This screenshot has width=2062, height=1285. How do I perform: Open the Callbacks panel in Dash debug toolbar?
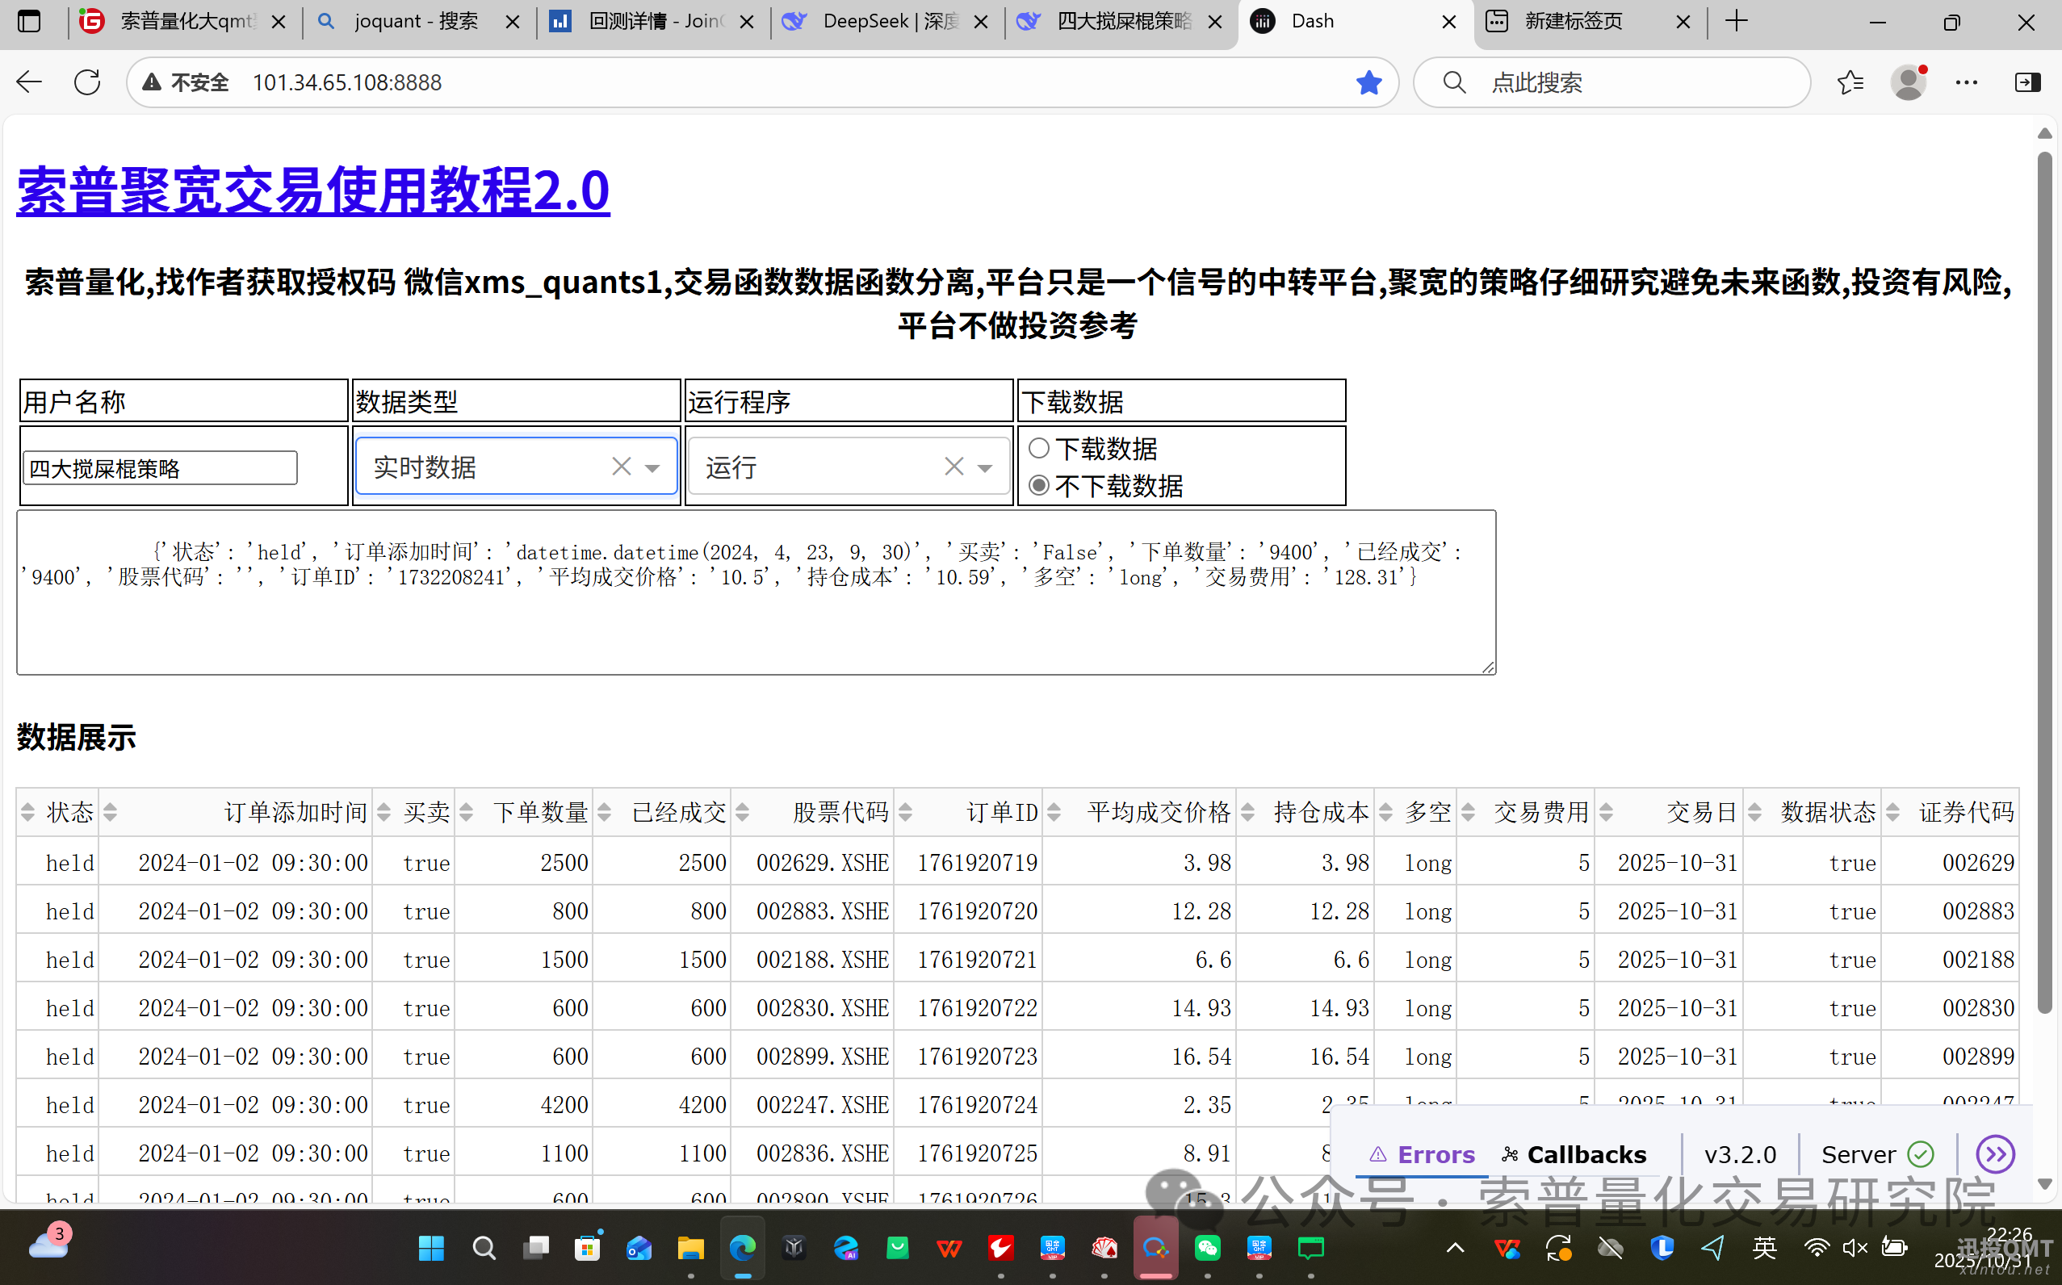[x=1574, y=1154]
